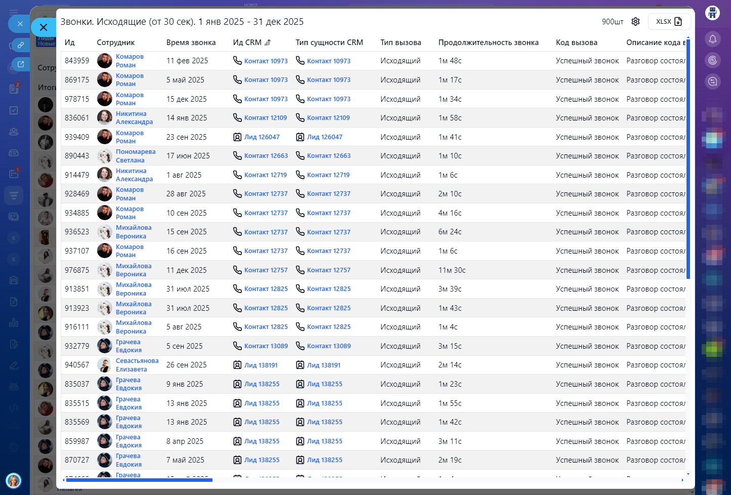Click the Время звонка column header
This screenshot has width=731, height=495.
pos(191,43)
